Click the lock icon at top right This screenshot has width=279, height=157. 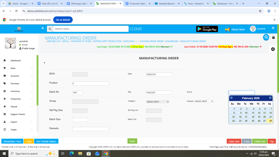(x=273, y=37)
